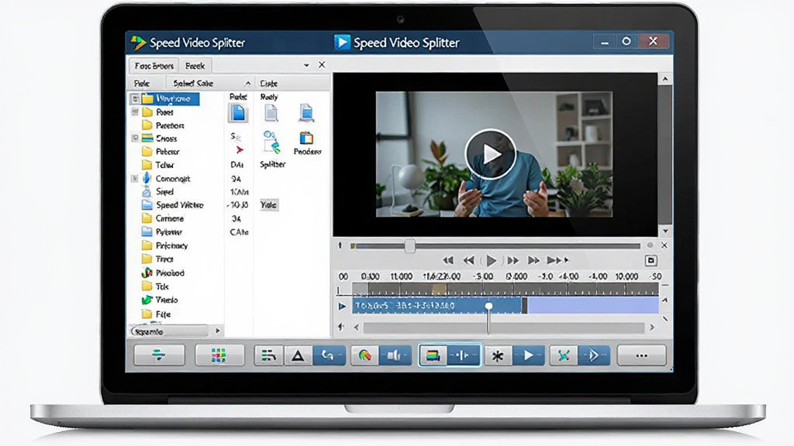Click the speaker volume toolbar button
Viewport: 794px width, 446px height.
point(395,355)
